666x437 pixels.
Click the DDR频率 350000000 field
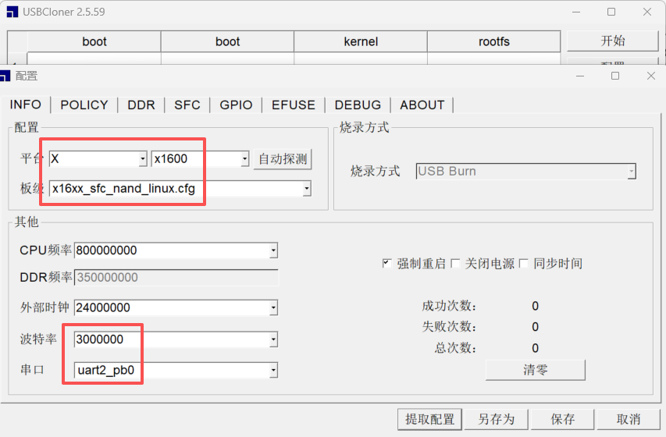pos(176,277)
